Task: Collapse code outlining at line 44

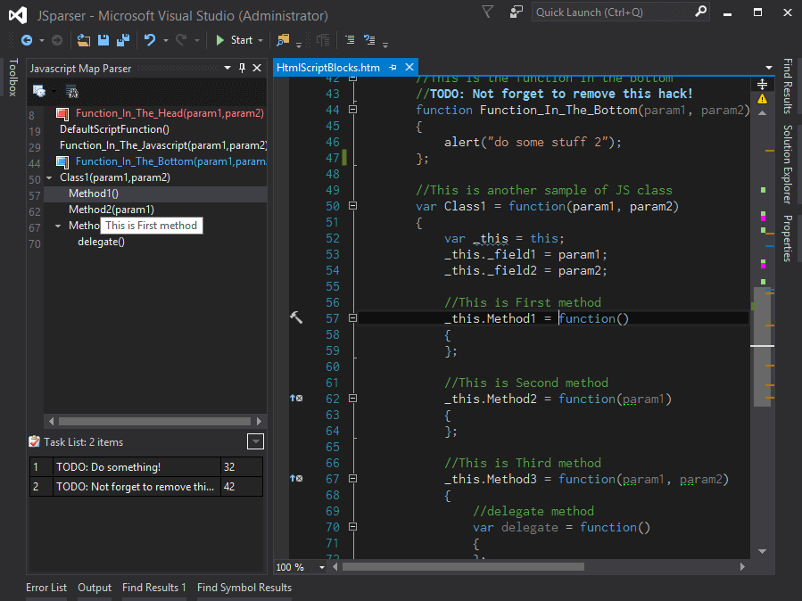Action: (x=352, y=110)
